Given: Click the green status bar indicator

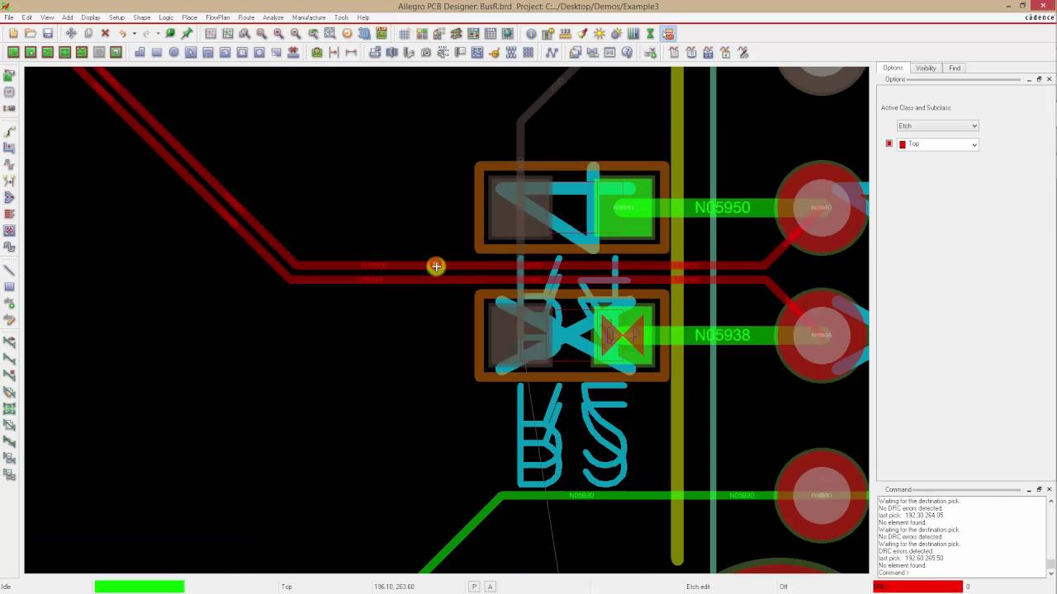Looking at the screenshot, I should coord(140,587).
